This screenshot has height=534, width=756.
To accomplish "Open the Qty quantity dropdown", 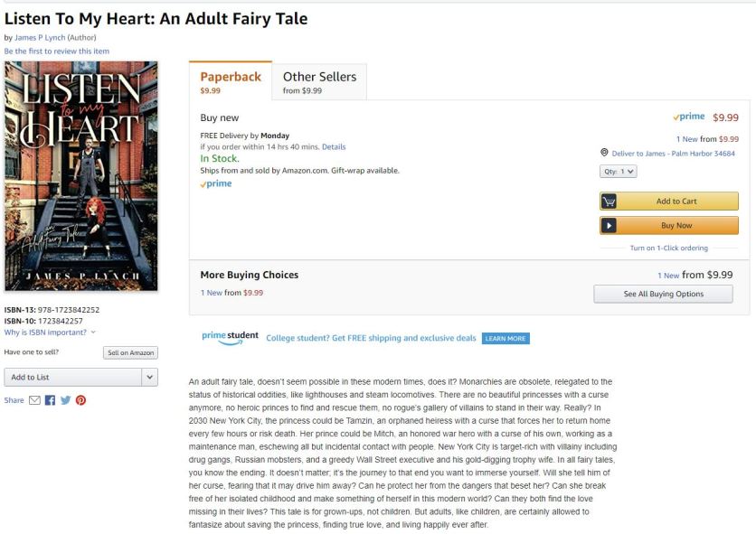I will (617, 172).
